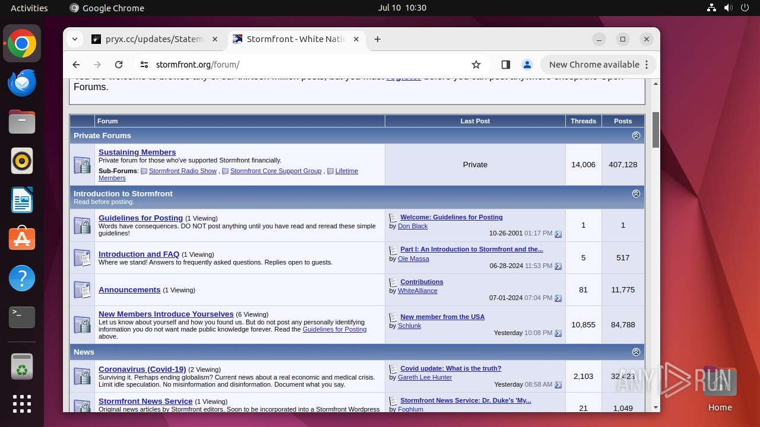Click the post icon next to 'New member from the USA'
This screenshot has height=427, width=760.
pos(393,317)
